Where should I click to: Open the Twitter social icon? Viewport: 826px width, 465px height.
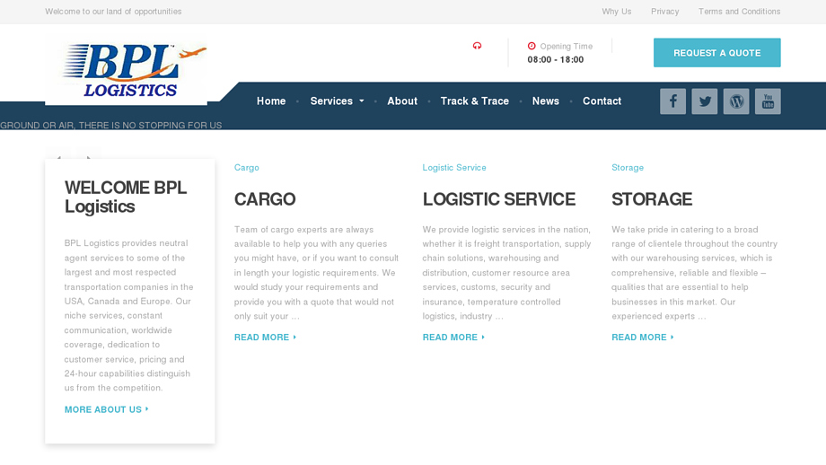[x=704, y=101]
